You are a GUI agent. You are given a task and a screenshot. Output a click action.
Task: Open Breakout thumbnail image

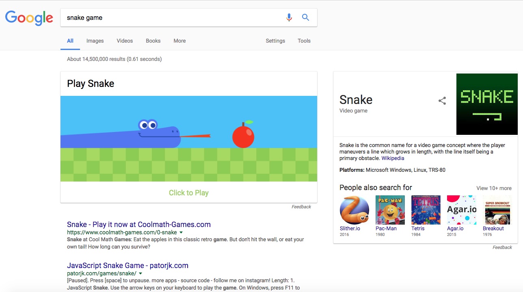point(497,210)
